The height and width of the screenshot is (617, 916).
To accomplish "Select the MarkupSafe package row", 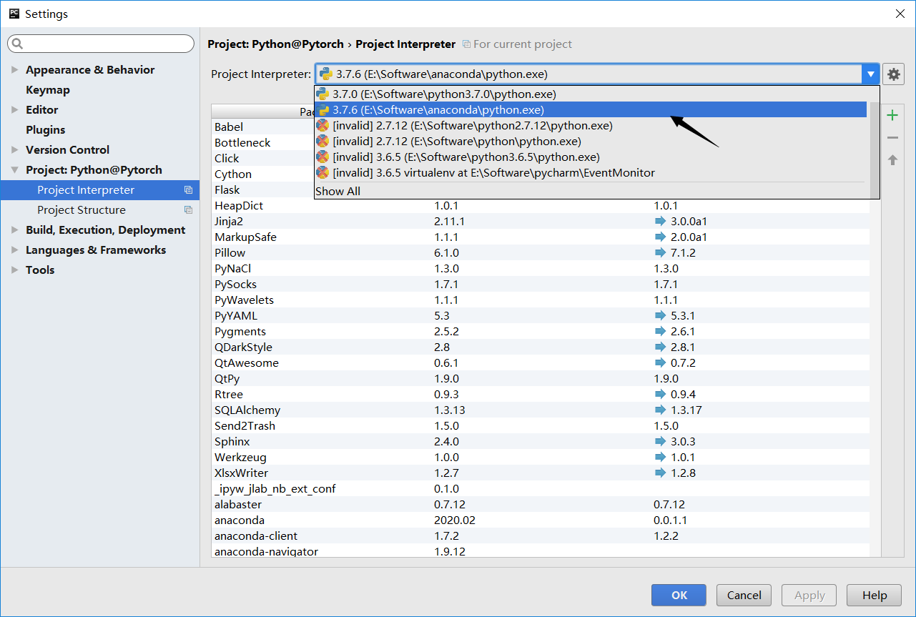I will point(541,237).
